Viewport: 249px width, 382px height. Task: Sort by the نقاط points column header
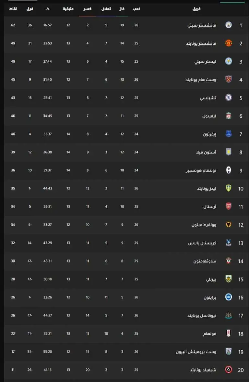[13, 9]
